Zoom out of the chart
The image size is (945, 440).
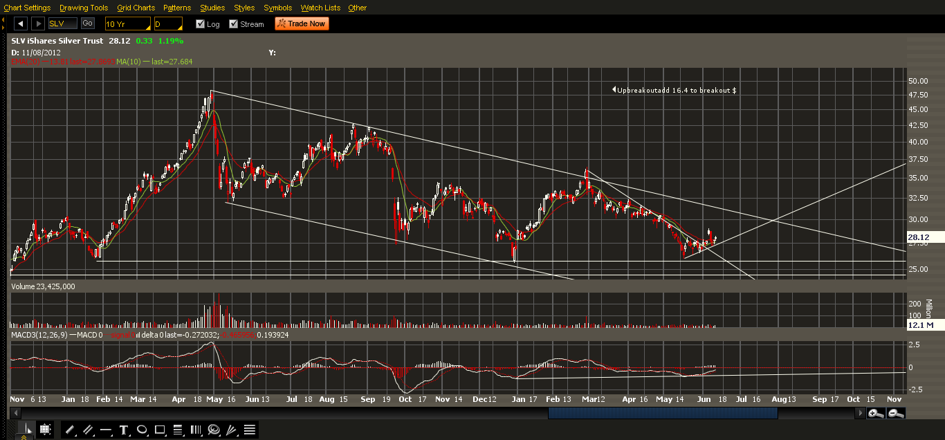895,413
